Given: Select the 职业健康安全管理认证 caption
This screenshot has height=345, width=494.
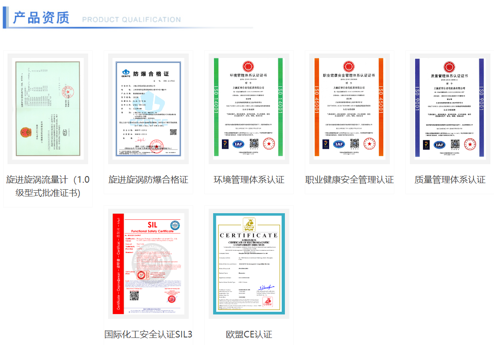Looking at the screenshot, I should point(349,180).
